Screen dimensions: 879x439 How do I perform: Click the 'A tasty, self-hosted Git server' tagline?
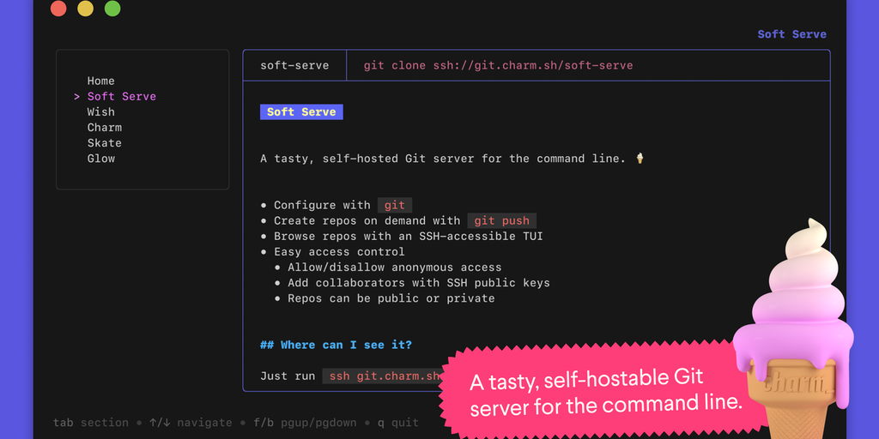tap(443, 159)
